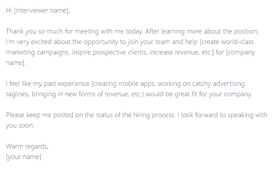The height and width of the screenshot is (186, 278).
Task: Click the words 'inspire prospective clients'
Action: (x=109, y=52)
